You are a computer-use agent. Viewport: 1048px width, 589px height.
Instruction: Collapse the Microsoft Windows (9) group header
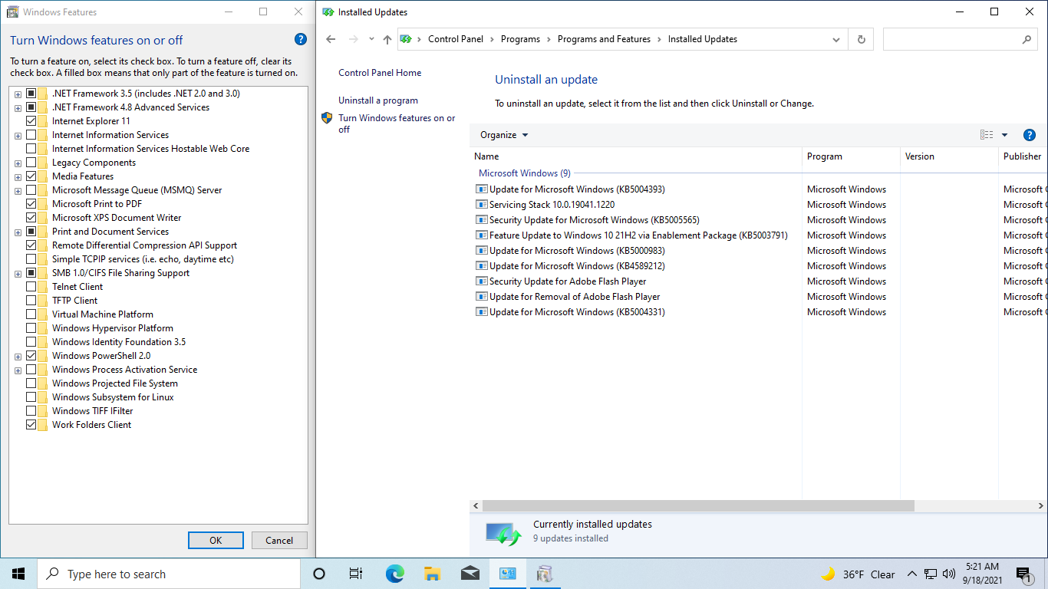[524, 173]
